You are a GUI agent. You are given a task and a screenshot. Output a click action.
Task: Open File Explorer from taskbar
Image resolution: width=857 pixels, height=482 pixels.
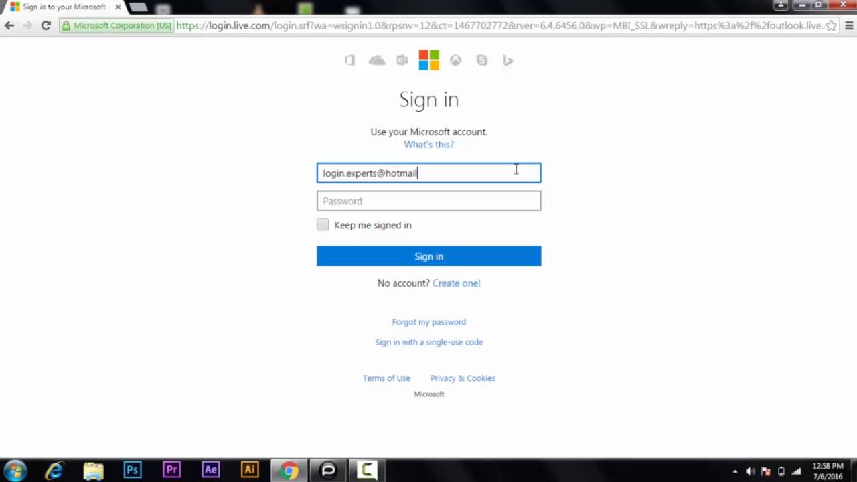pyautogui.click(x=93, y=471)
